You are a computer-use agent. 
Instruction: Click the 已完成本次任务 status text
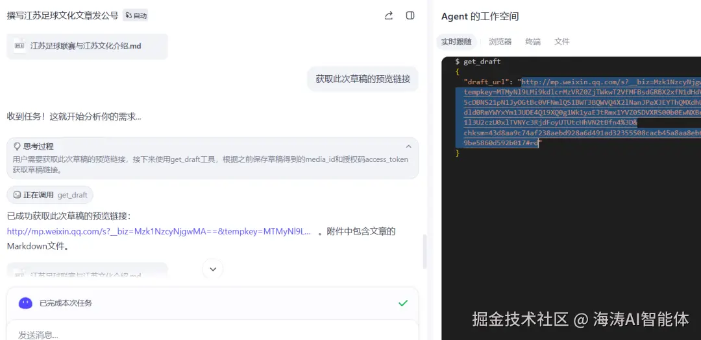(x=66, y=303)
